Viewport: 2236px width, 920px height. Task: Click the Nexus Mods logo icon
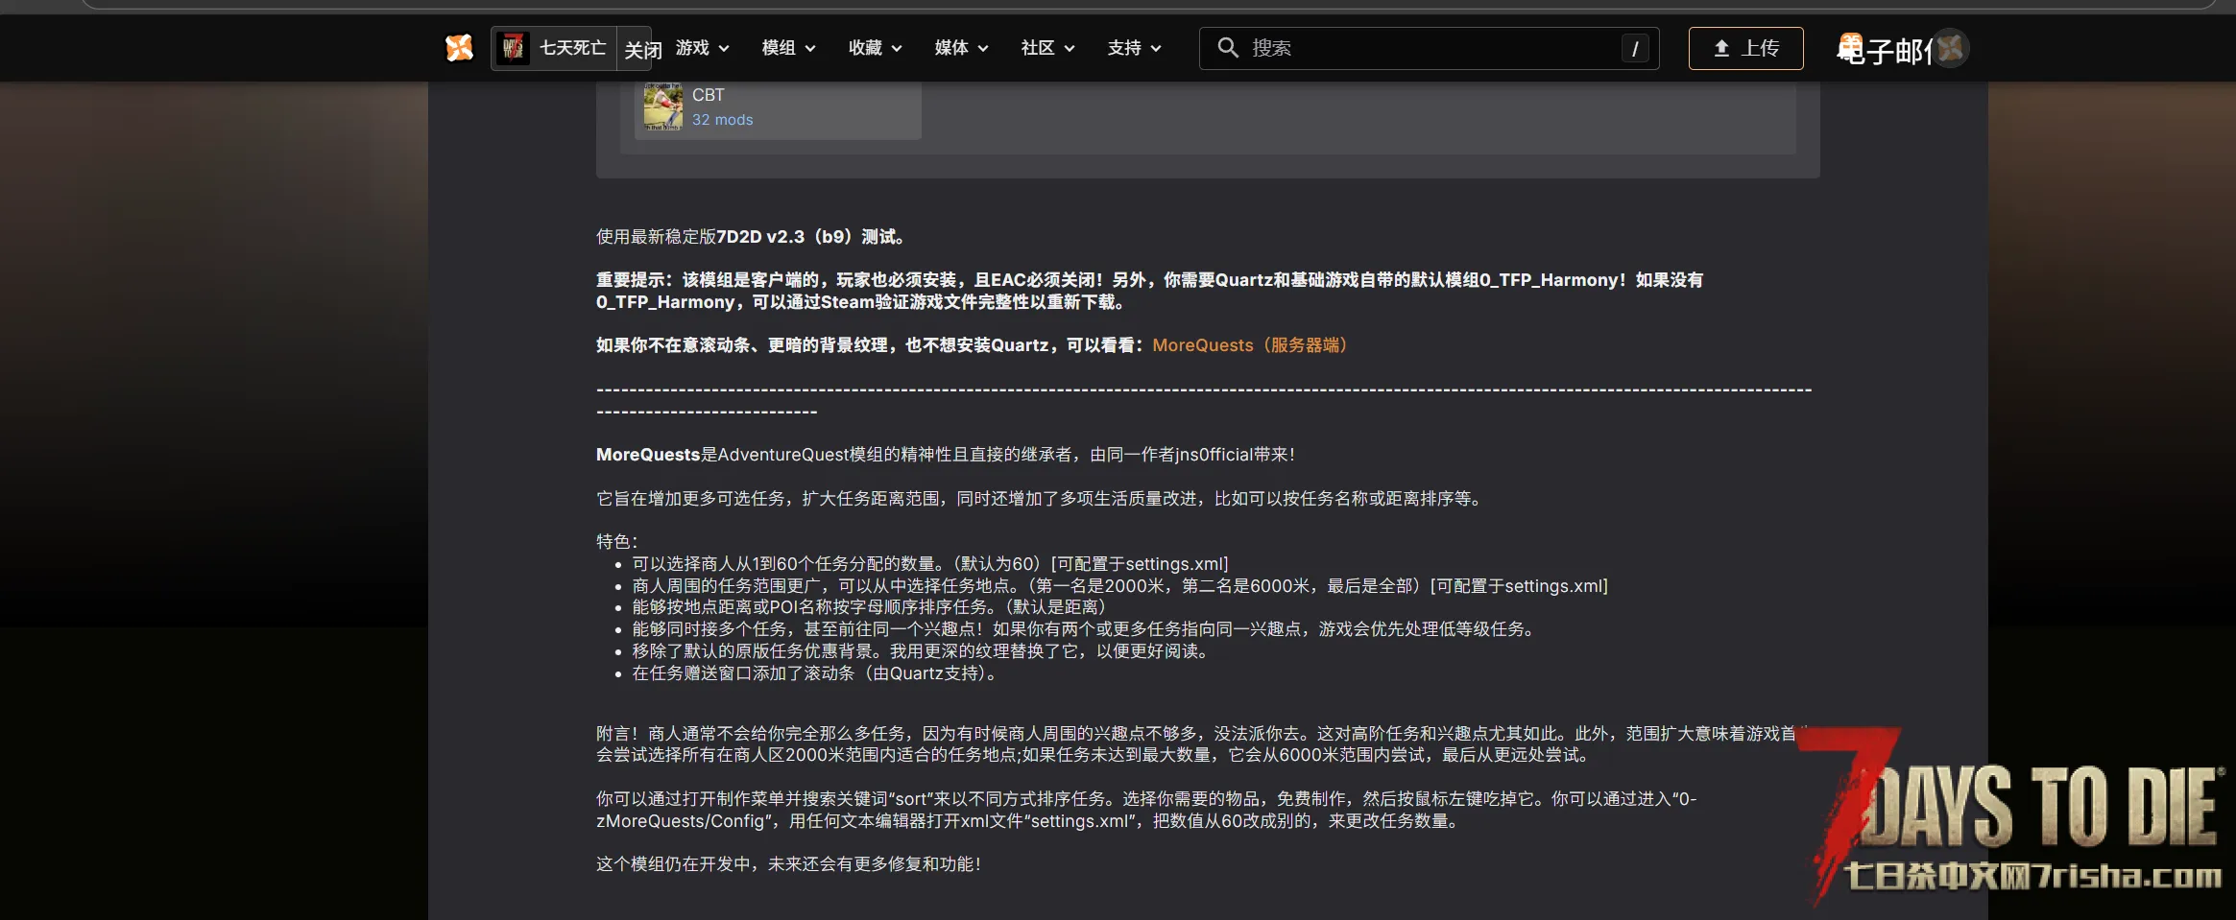[x=459, y=48]
